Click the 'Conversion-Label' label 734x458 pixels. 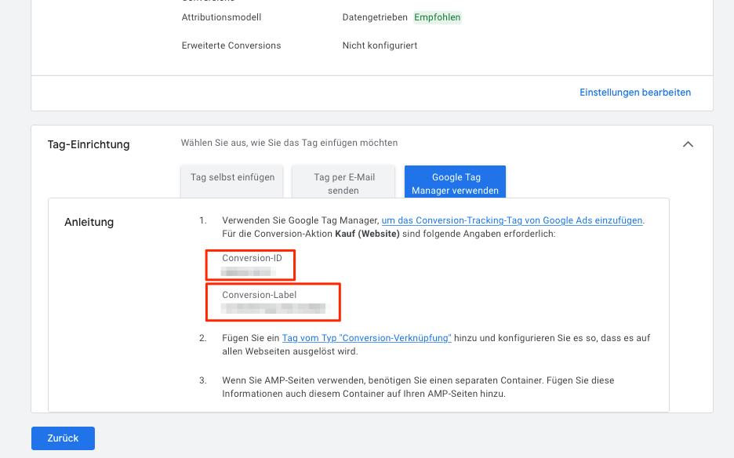click(260, 295)
